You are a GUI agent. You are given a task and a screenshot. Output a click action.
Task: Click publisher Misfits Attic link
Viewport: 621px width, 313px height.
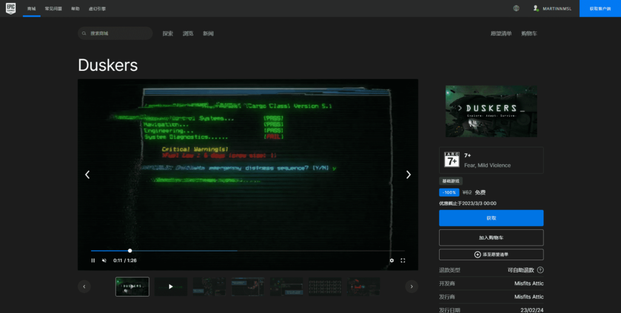click(x=529, y=297)
